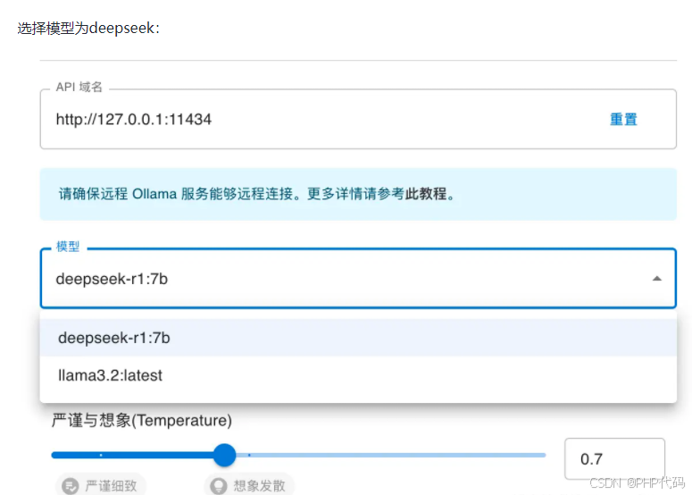Click the 模型 combo box showing deepseek-r1:7b
Image resolution: width=692 pixels, height=495 pixels.
[x=358, y=278]
